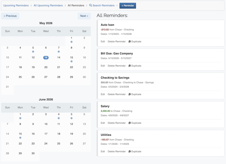226x164 pixels.
Task: Open Search Reminders
Action: (102, 5)
